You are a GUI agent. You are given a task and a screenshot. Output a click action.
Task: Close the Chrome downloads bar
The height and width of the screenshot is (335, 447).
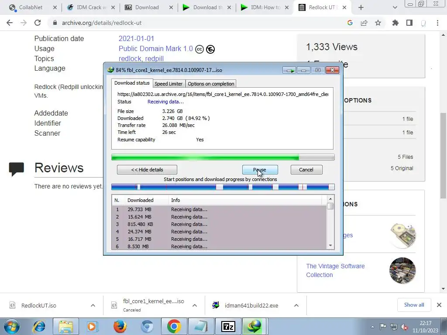439,305
